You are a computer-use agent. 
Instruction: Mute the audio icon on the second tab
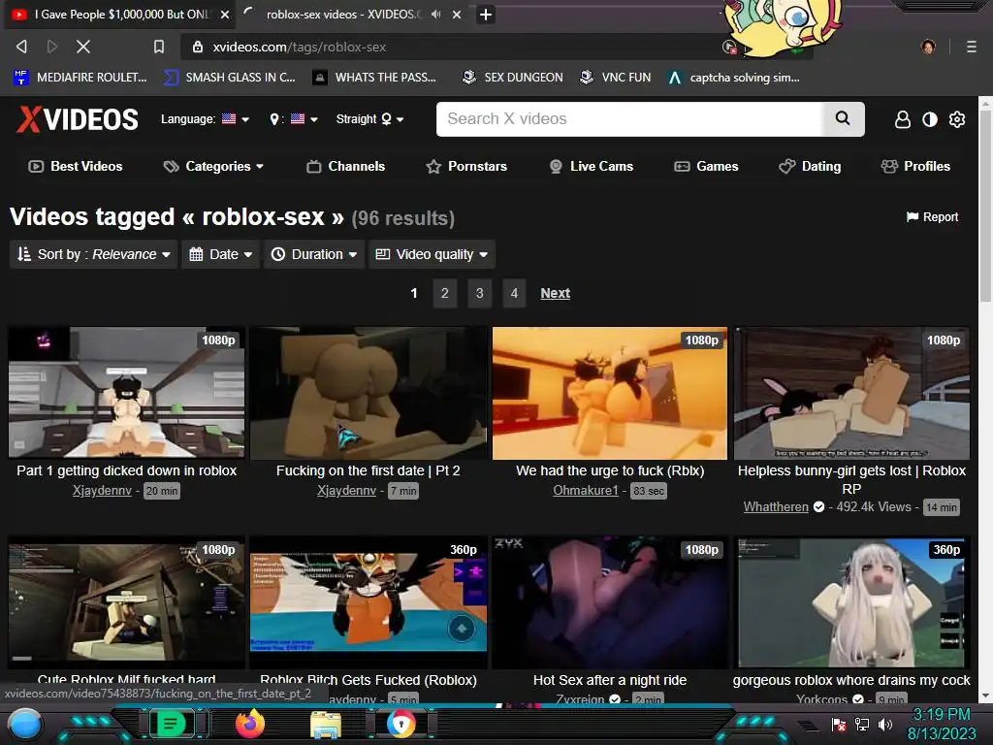point(435,14)
